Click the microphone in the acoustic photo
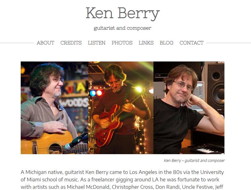 pos(76,141)
